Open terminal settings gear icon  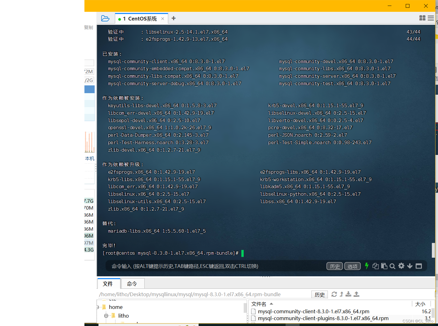401,266
